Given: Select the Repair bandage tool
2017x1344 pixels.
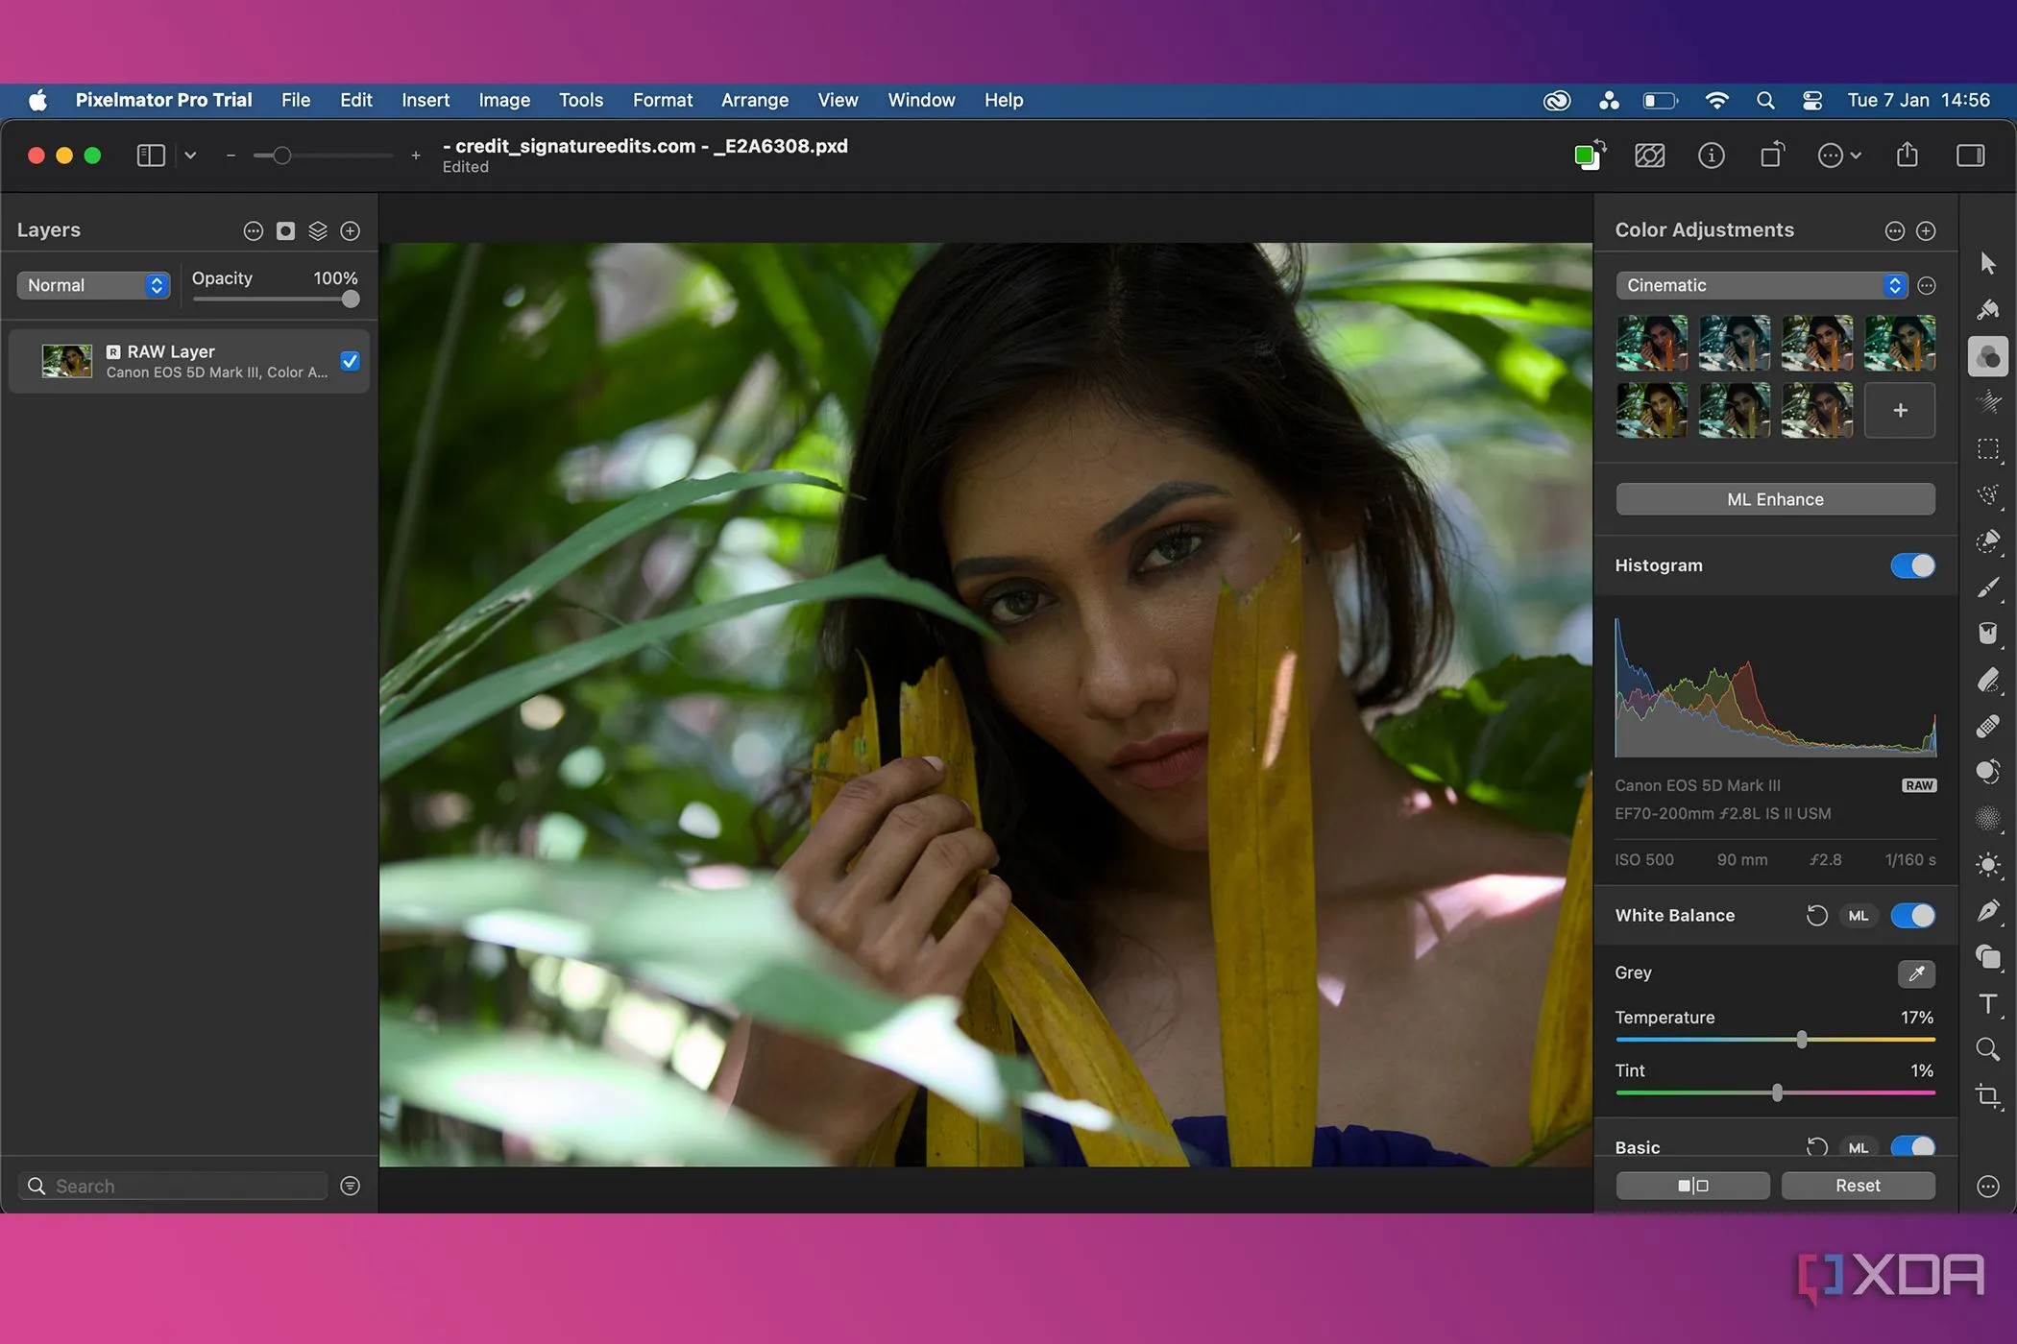Looking at the screenshot, I should 1987,726.
